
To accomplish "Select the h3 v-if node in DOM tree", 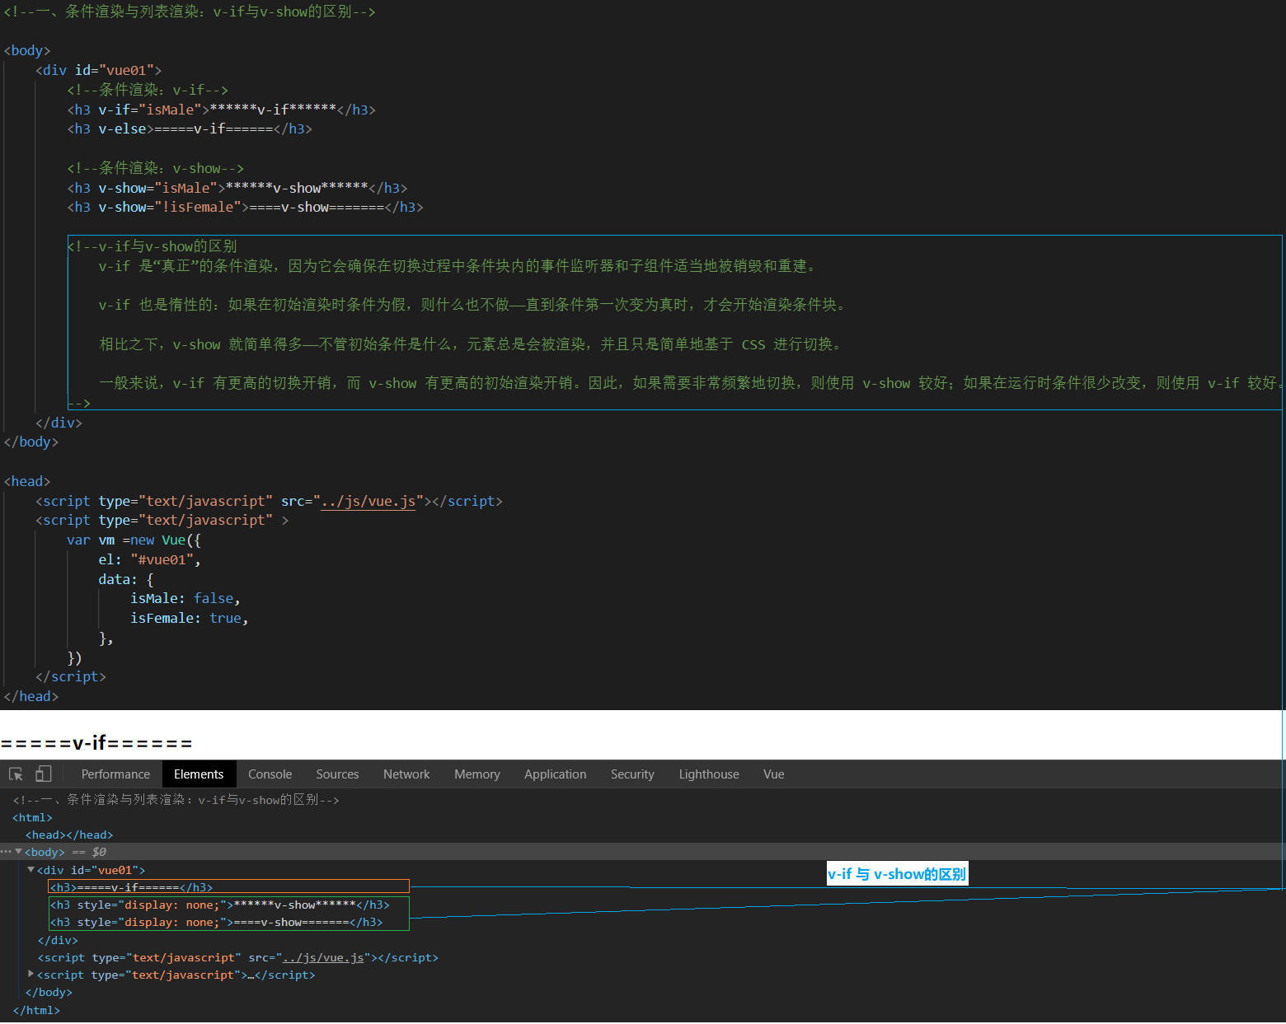I will point(132,887).
